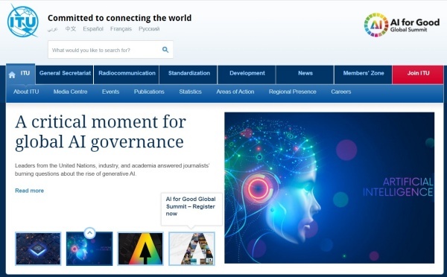Open the Media Centre submenu
Viewport: 447px width, 277px height.
pos(71,92)
